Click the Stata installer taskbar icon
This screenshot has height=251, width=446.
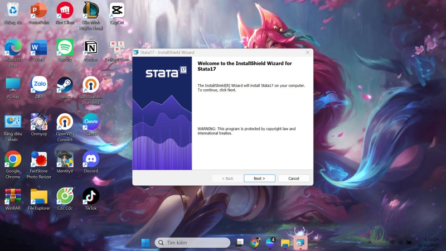300,243
